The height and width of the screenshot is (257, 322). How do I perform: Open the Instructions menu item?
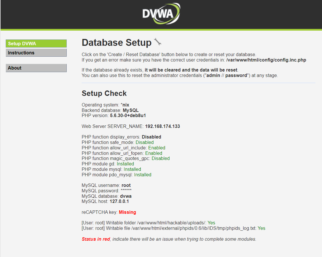point(36,53)
